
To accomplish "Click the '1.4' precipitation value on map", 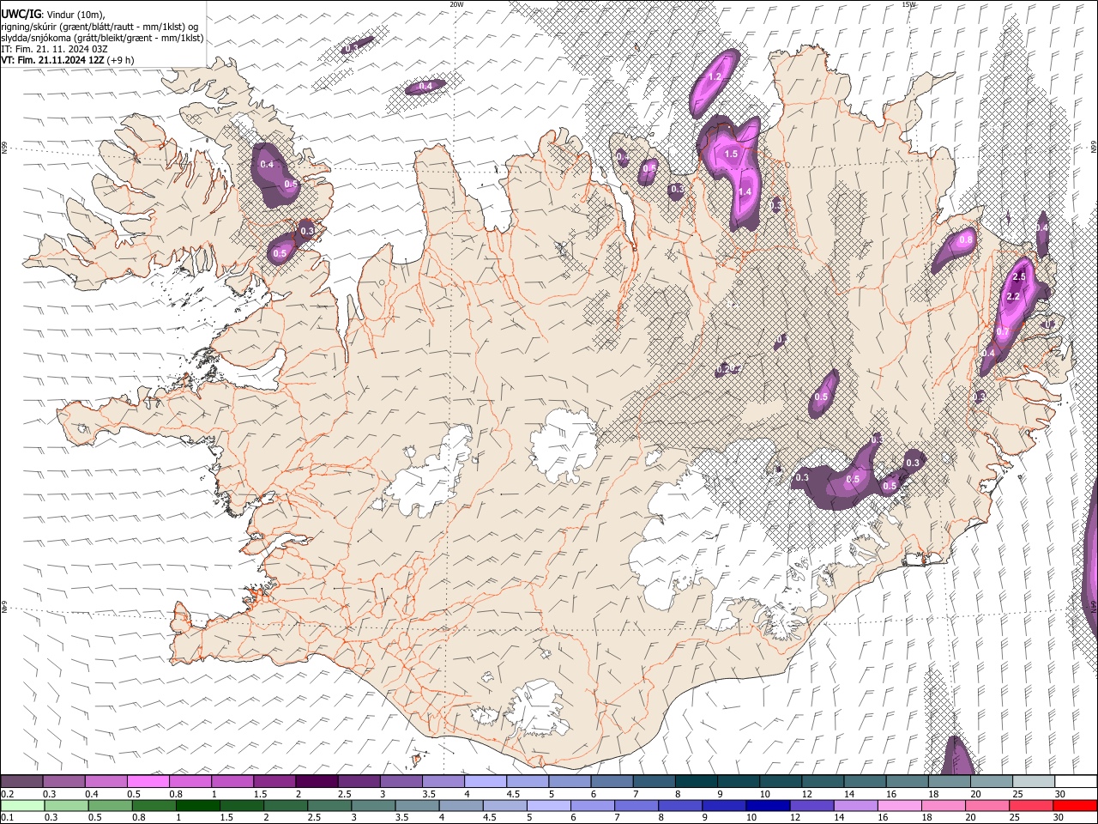I will pyautogui.click(x=745, y=192).
